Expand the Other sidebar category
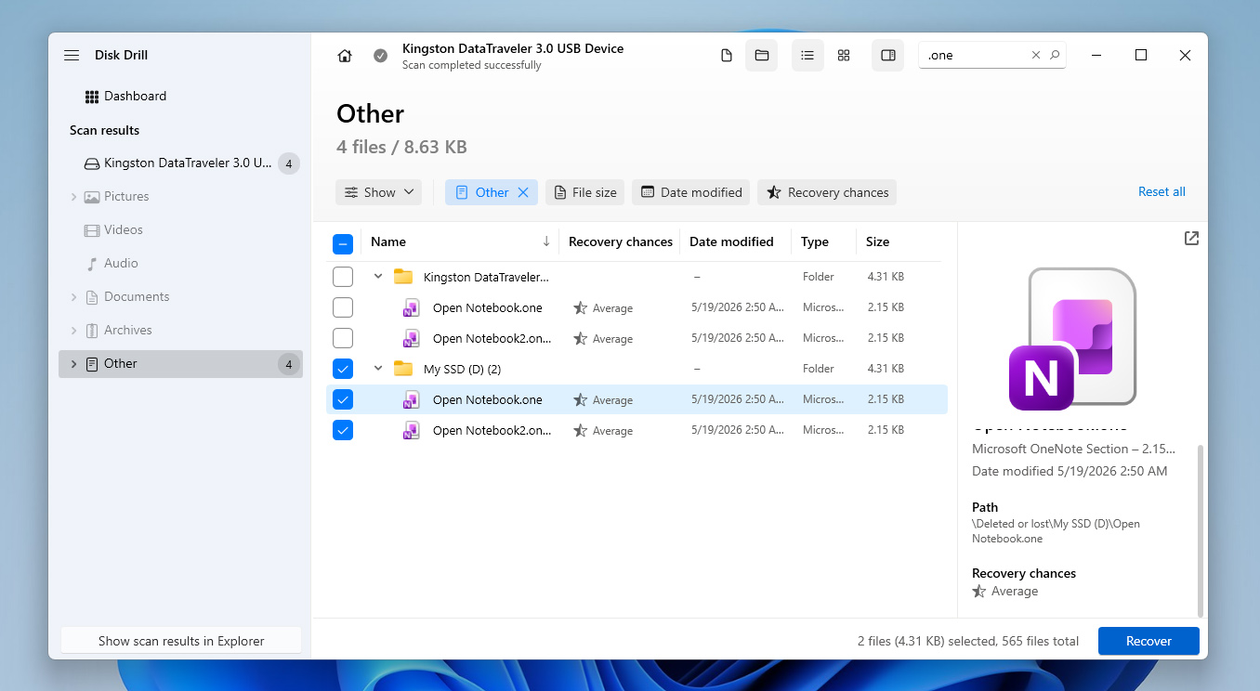 coord(73,364)
